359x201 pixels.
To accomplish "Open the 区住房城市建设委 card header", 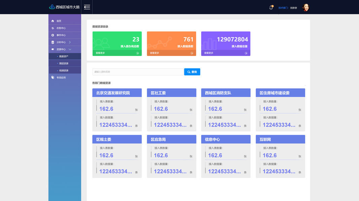I will [280, 93].
